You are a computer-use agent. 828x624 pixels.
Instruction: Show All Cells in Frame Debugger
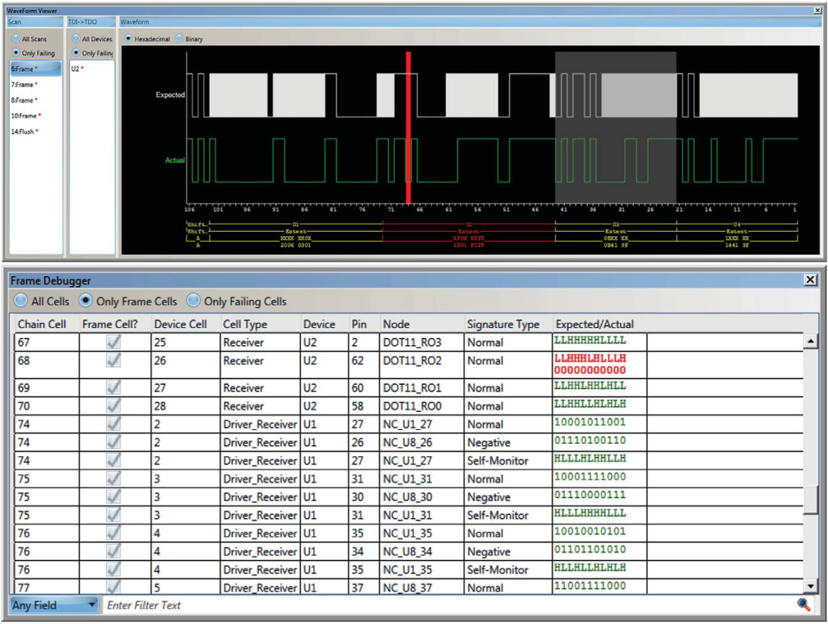(x=20, y=301)
